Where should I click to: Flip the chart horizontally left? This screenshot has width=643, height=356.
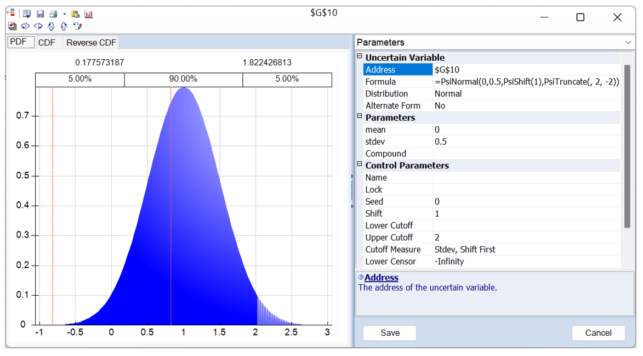(25, 26)
